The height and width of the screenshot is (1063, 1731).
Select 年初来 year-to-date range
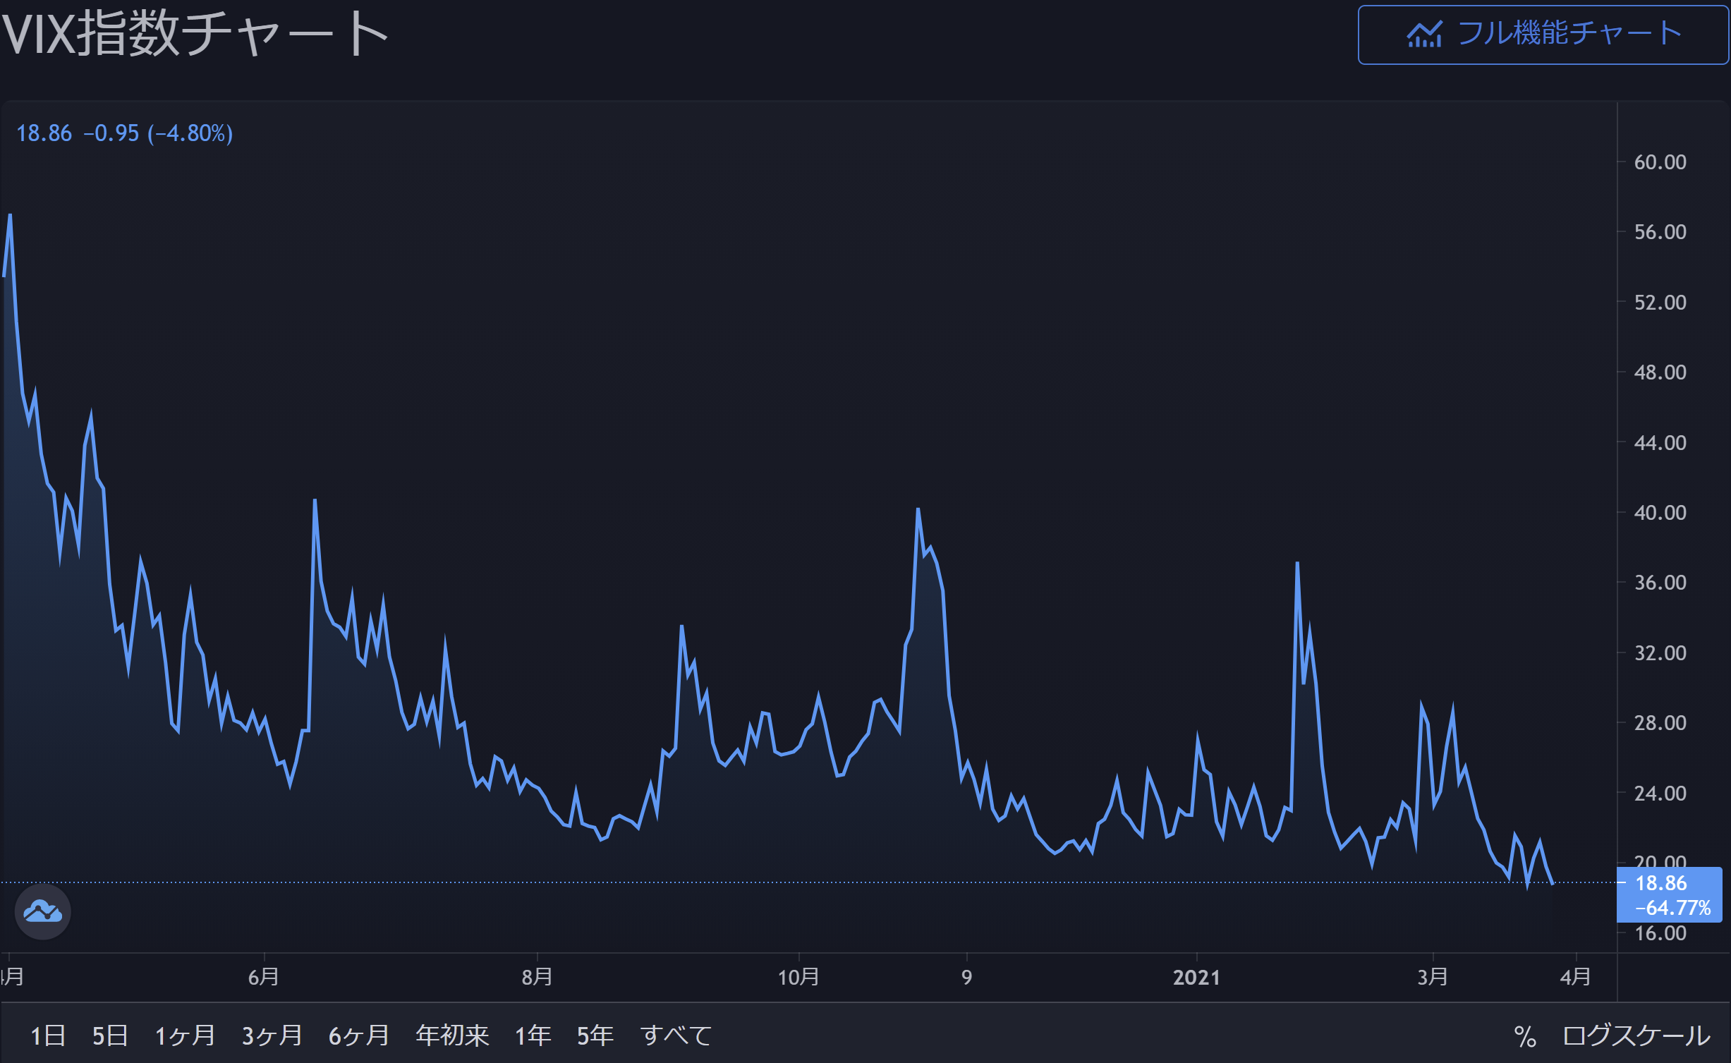pos(452,1035)
